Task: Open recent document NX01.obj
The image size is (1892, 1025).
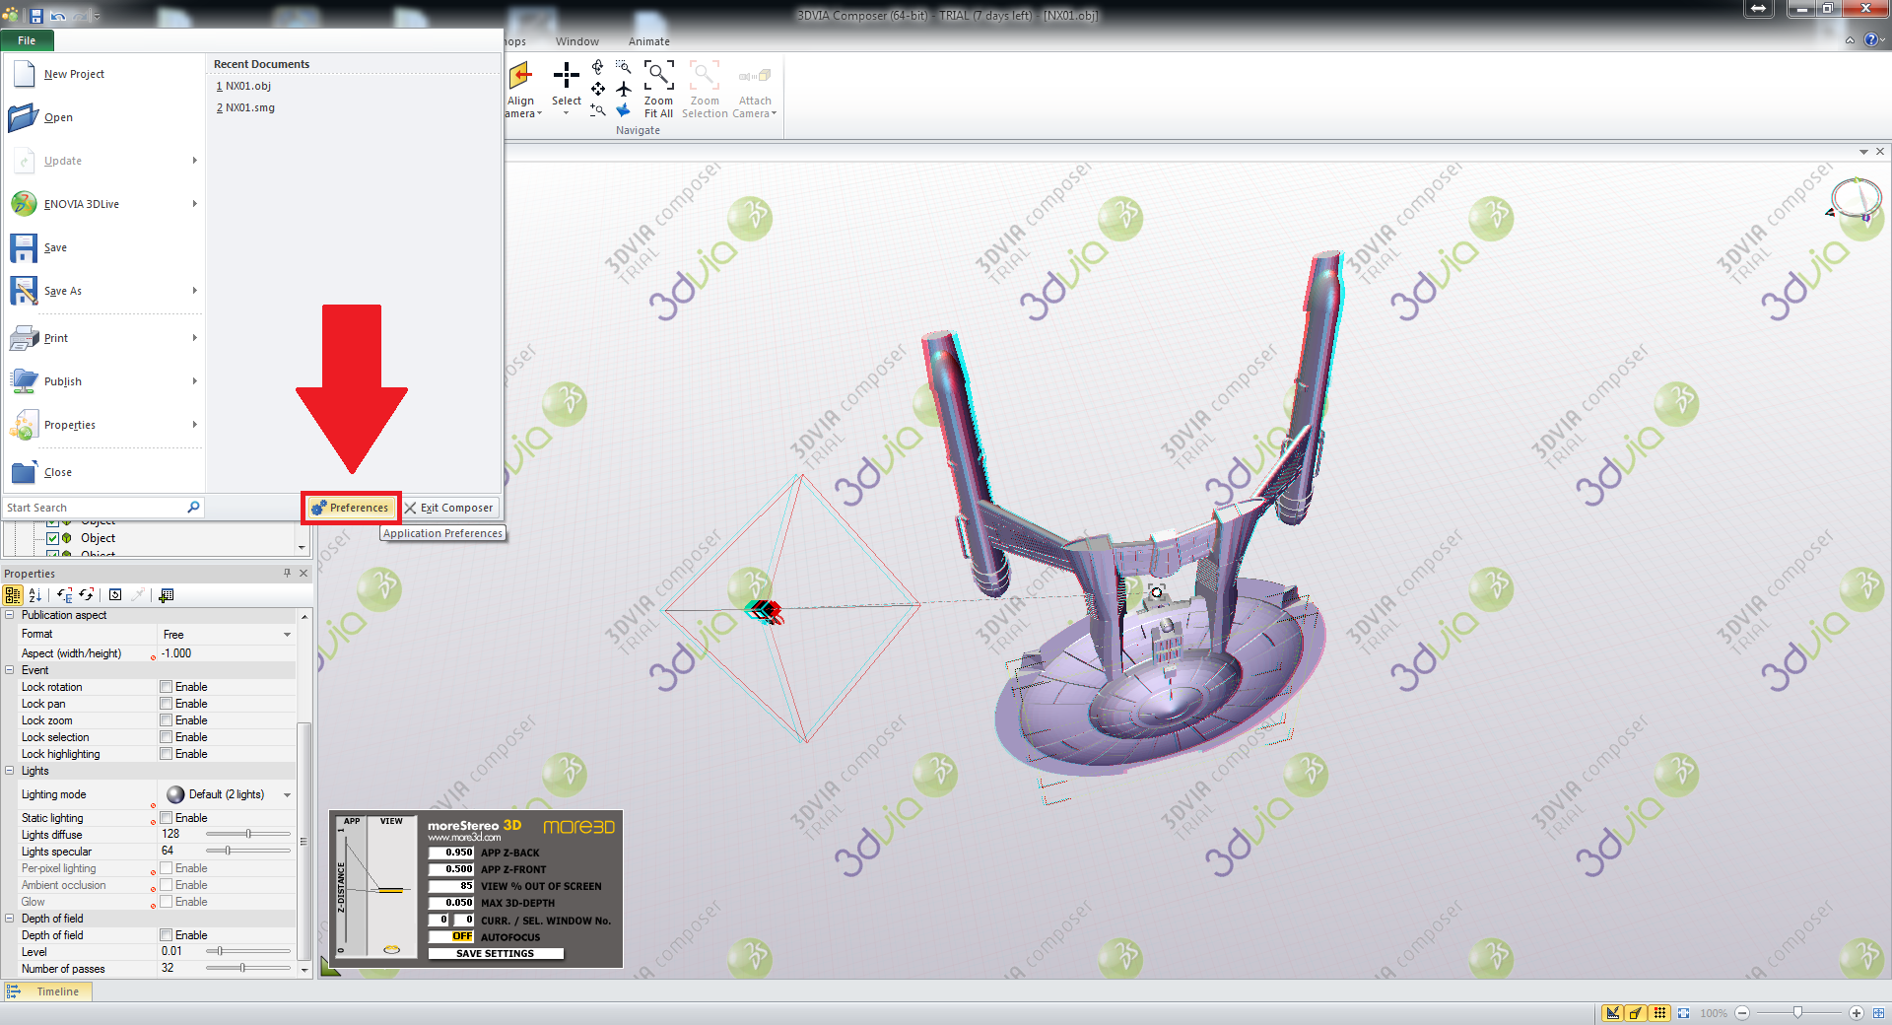Action: click(x=244, y=86)
